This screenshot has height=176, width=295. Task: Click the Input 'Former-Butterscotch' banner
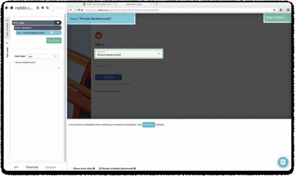pyautogui.click(x=101, y=19)
